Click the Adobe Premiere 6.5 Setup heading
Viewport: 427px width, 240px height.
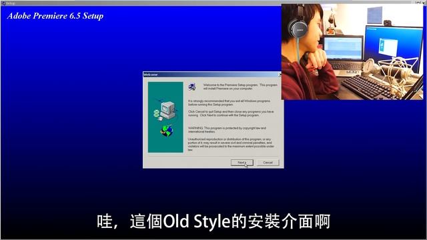tap(55, 16)
